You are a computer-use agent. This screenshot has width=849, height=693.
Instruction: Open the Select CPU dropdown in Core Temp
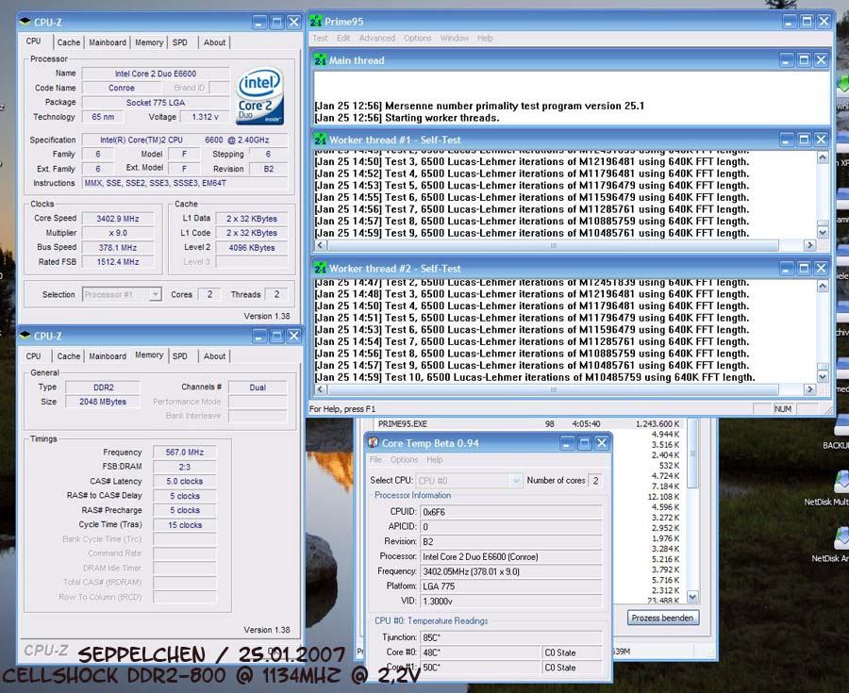click(516, 481)
